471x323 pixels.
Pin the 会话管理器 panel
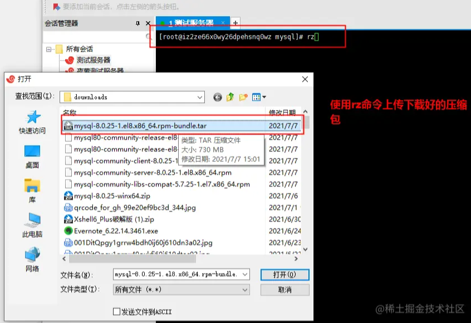(x=138, y=23)
